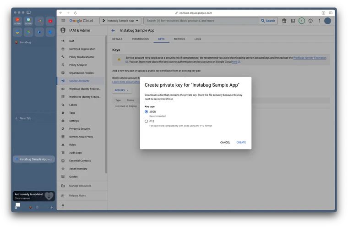Select the JSON key type
Viewport: 348px width, 227px height.
coord(147,111)
